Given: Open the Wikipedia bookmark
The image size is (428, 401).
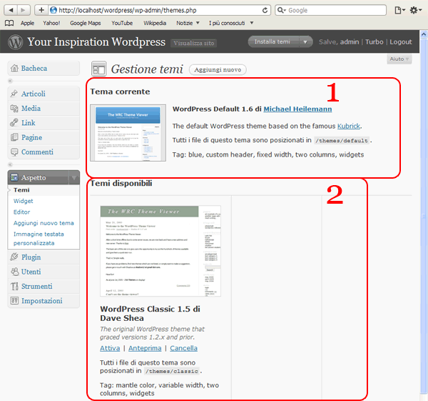Looking at the screenshot, I should click(x=155, y=23).
